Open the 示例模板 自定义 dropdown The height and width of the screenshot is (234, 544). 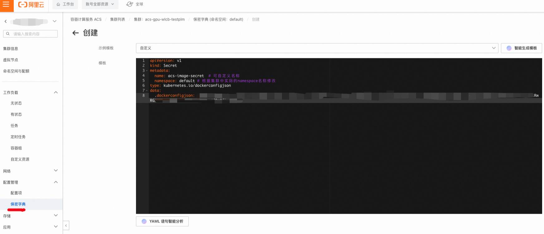coord(317,48)
